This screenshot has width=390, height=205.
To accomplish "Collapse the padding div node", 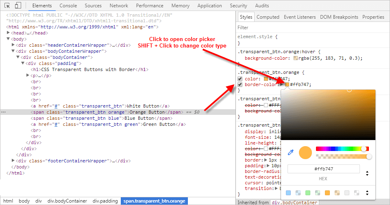I will pos(23,63).
